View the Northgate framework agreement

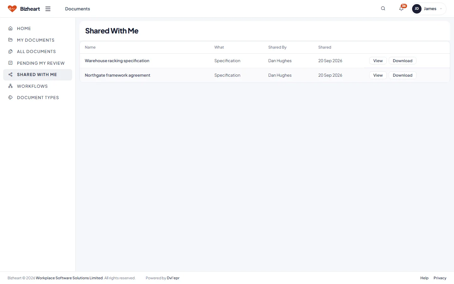(x=378, y=75)
